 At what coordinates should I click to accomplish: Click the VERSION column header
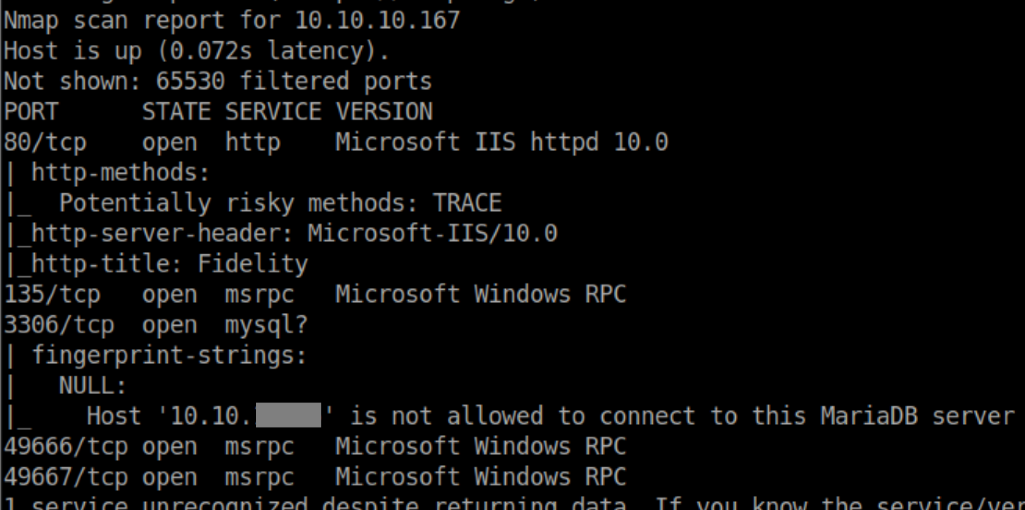tap(384, 112)
